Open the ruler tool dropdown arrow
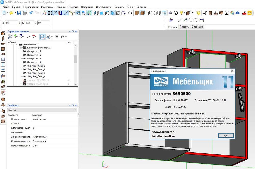This screenshot has width=255, height=169. [x=74, y=13]
